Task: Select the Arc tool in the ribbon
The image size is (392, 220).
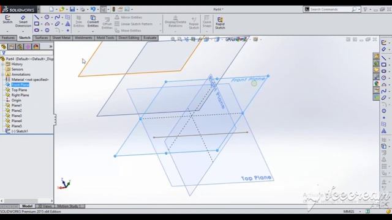Action: pos(47,24)
